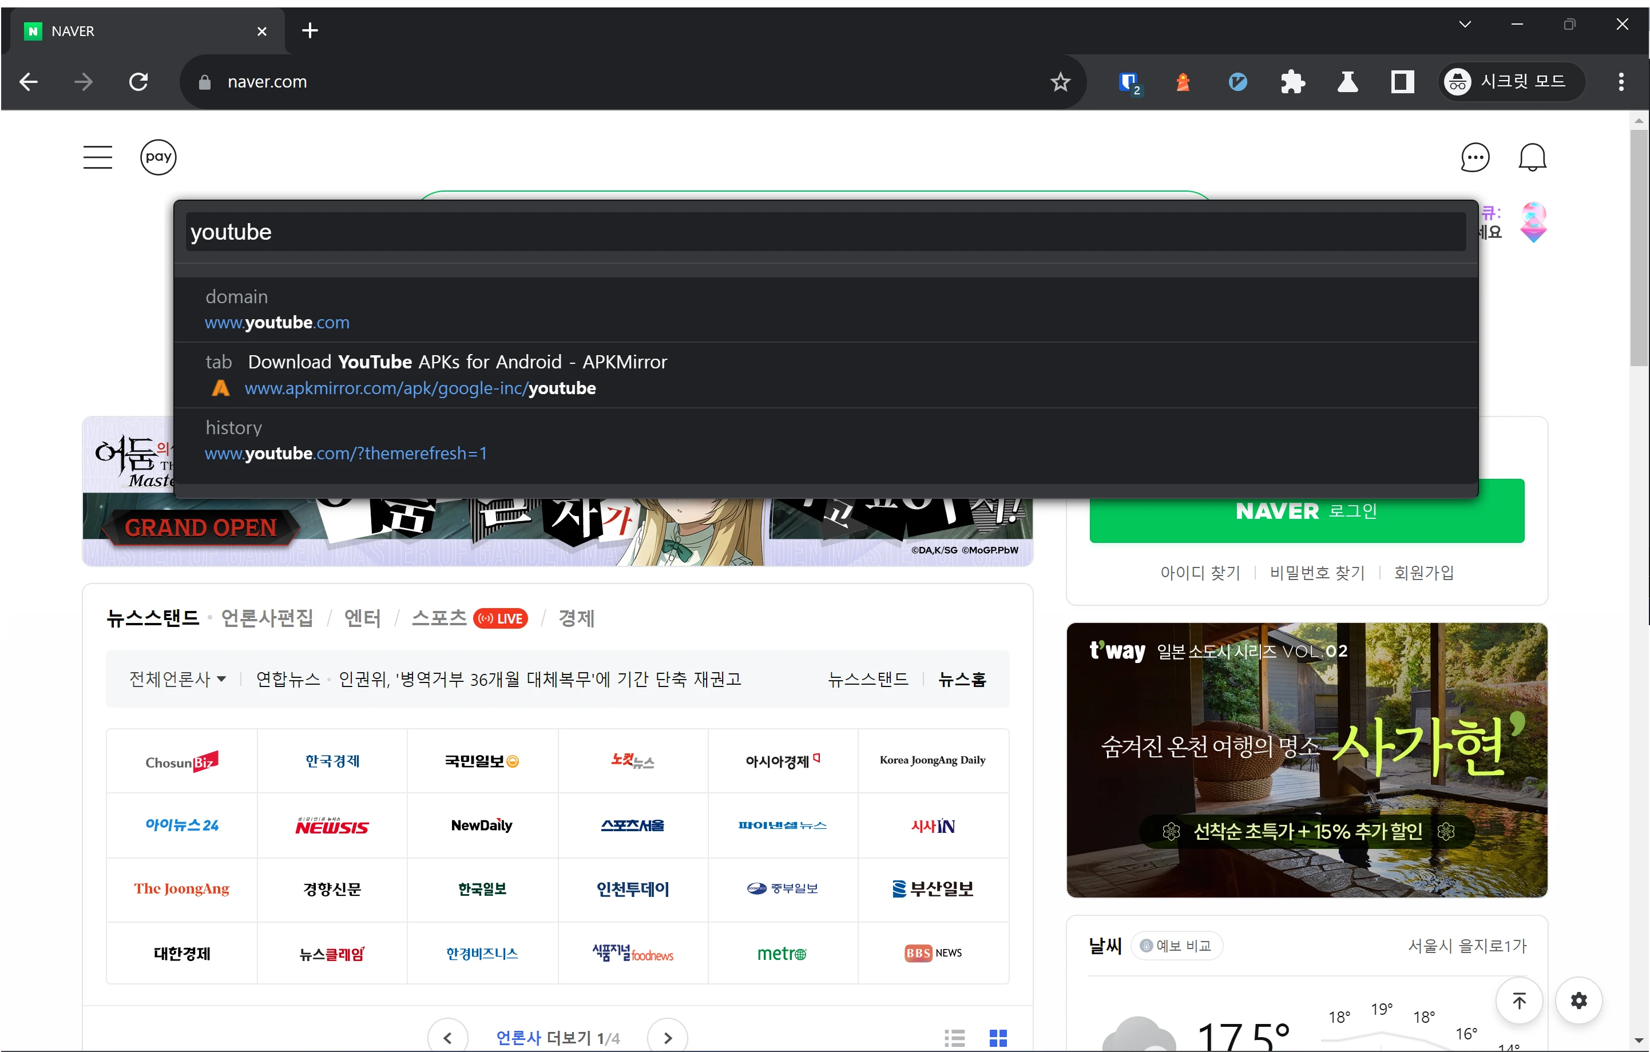Open the Naver Pay icon
The width and height of the screenshot is (1650, 1052).
(x=158, y=157)
